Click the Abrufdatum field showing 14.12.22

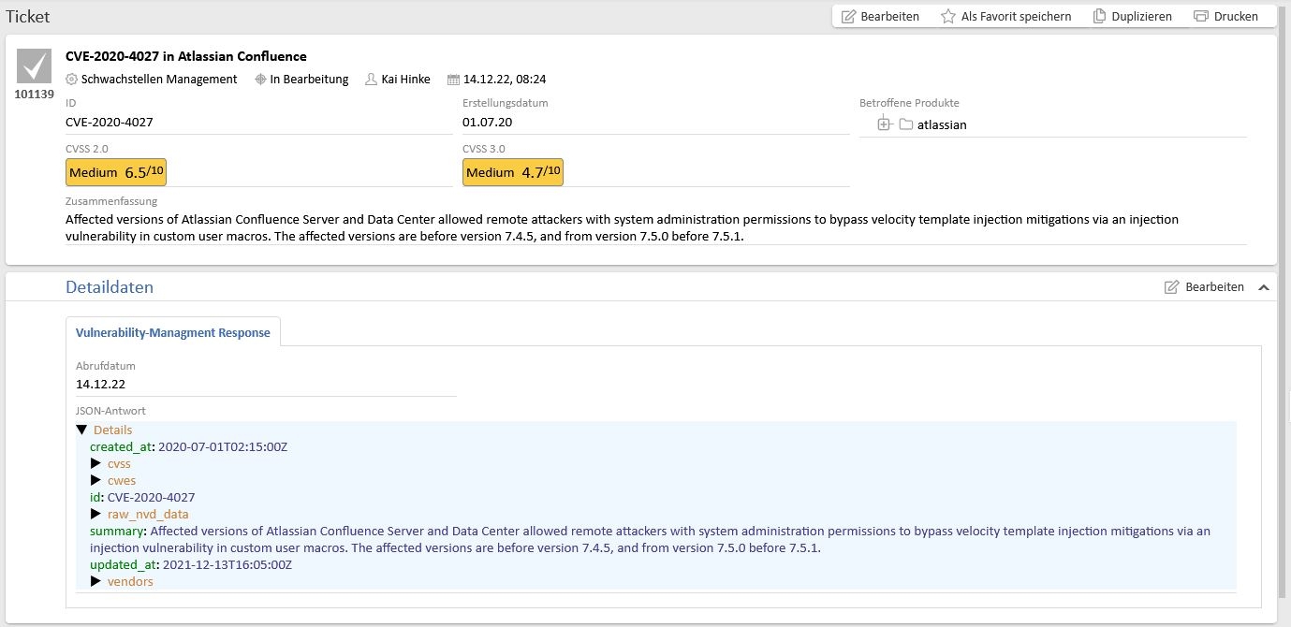[x=101, y=384]
